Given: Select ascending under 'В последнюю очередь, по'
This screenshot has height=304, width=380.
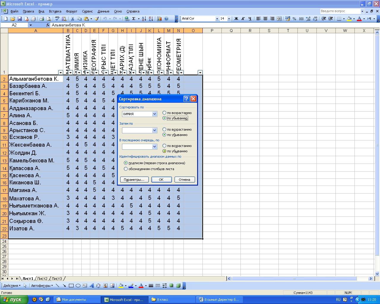Looking at the screenshot, I should [x=164, y=146].
